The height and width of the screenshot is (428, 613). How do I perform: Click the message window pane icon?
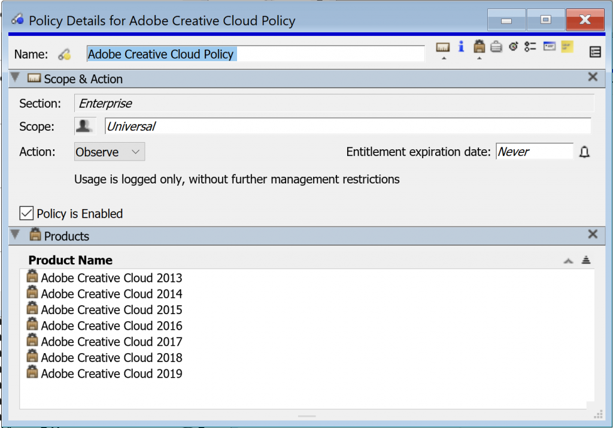pyautogui.click(x=550, y=46)
